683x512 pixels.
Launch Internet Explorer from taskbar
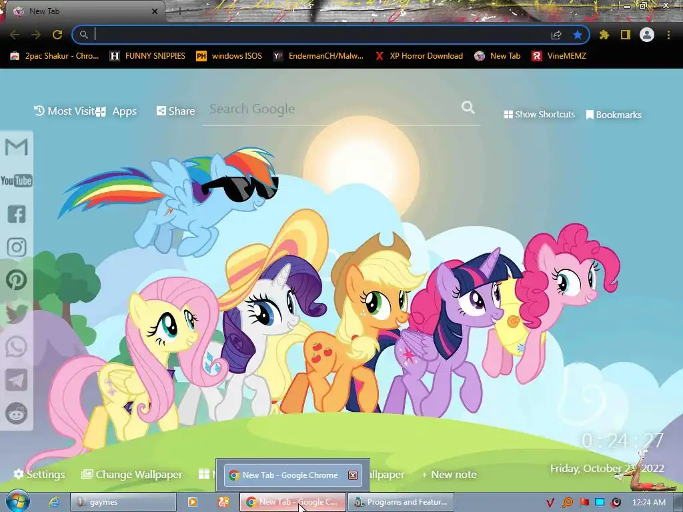pyautogui.click(x=54, y=502)
